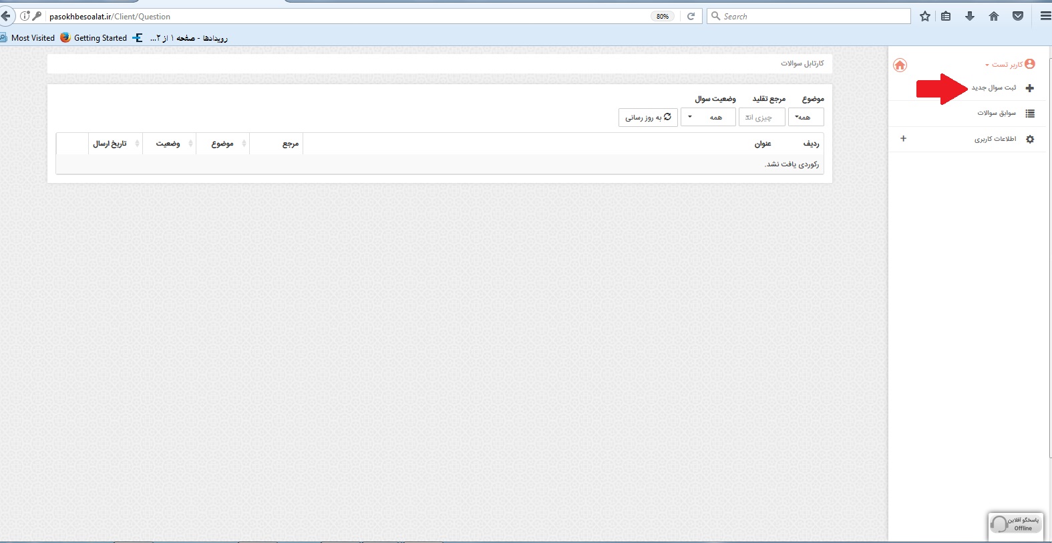Select the ثبت سوال جدید menu item
This screenshot has height=543, width=1052.
tap(993, 88)
